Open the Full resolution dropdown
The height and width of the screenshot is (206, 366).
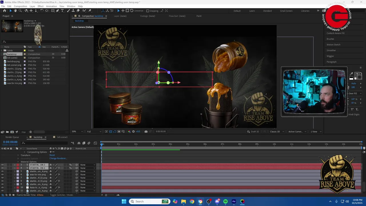(94, 131)
